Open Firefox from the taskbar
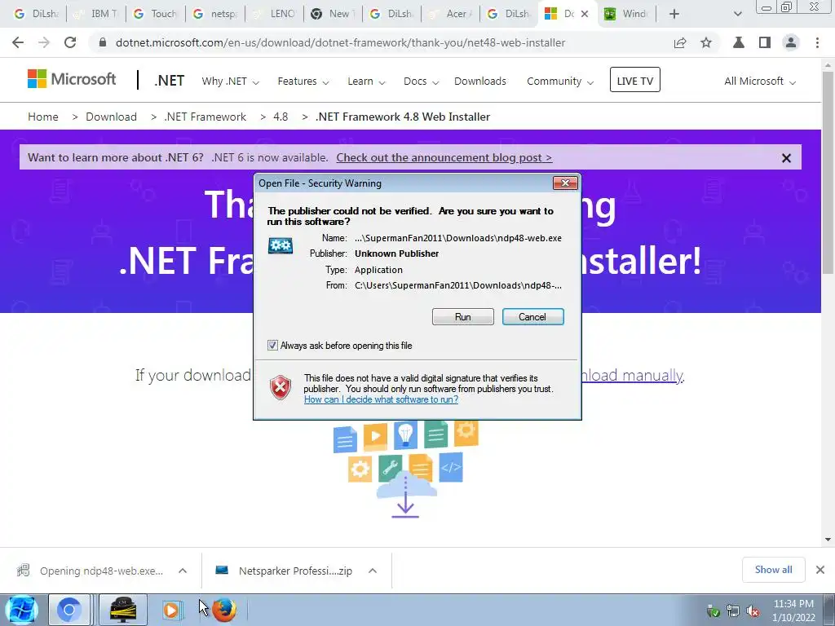Image resolution: width=835 pixels, height=626 pixels. [x=224, y=610]
